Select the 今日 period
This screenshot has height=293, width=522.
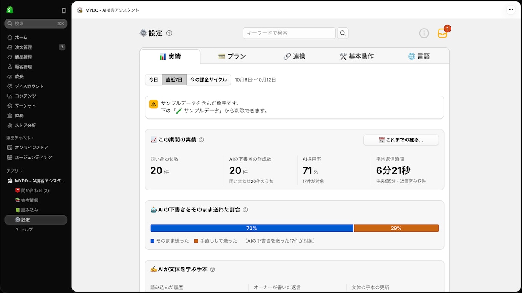(154, 80)
